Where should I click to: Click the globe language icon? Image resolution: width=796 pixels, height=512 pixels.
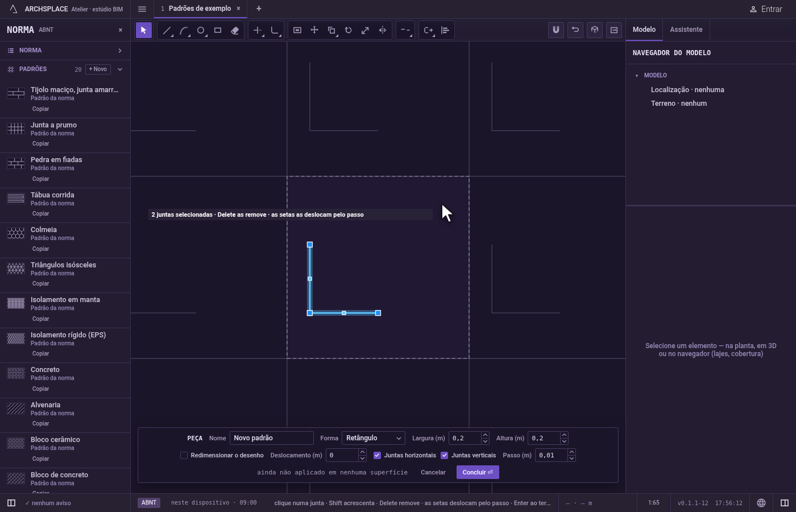[x=761, y=503]
